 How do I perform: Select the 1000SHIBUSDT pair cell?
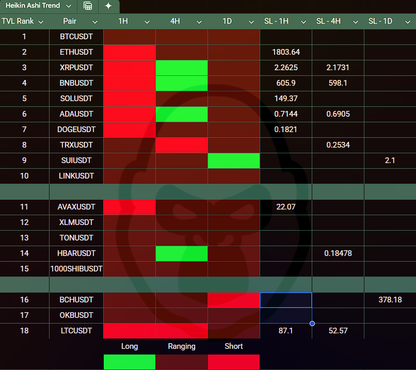tap(76, 269)
